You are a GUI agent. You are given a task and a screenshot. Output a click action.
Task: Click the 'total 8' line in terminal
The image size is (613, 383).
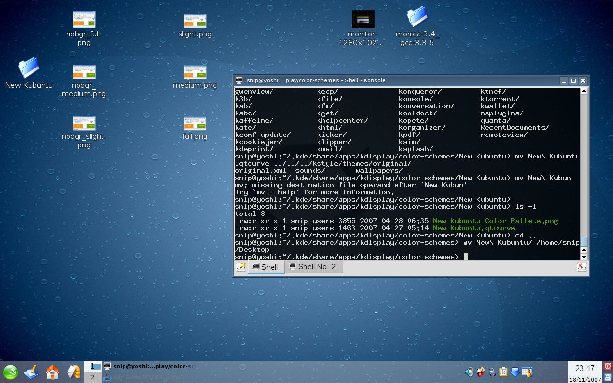pos(250,214)
